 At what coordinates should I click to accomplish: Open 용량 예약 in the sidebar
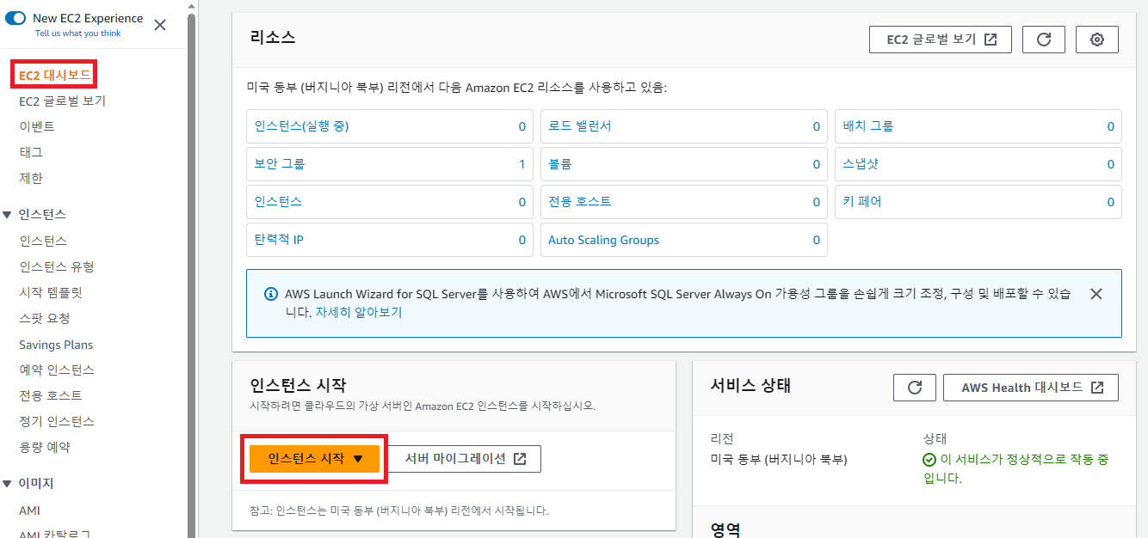[45, 447]
